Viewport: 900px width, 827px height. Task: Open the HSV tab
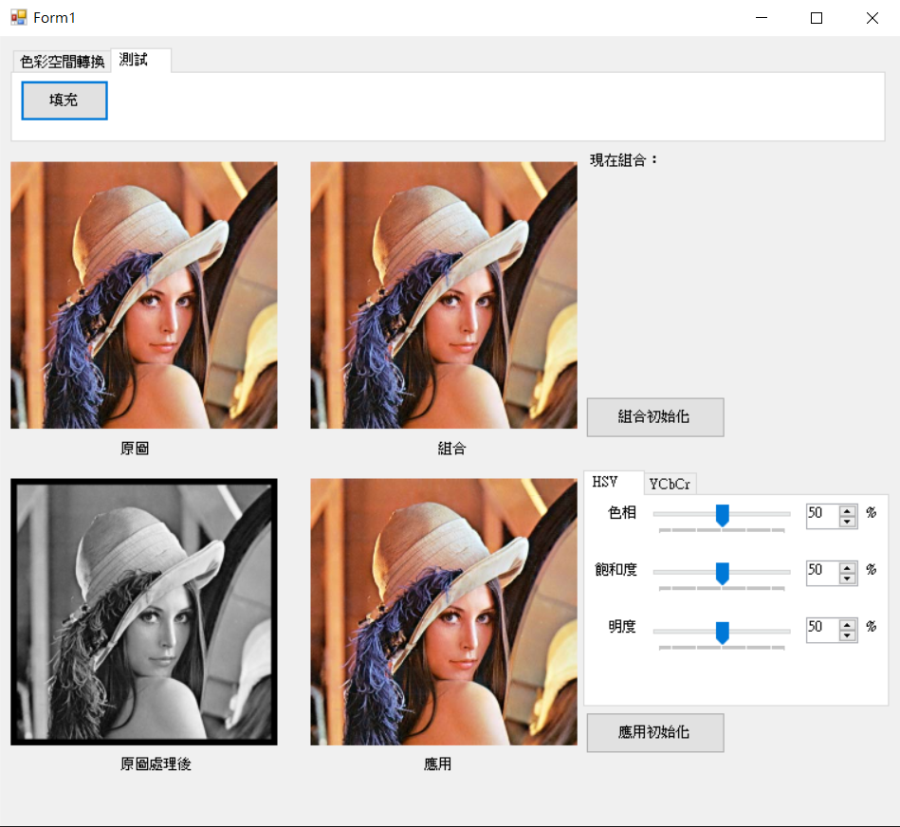[614, 482]
